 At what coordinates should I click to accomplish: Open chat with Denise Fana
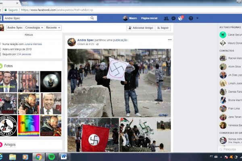(x=231, y=92)
